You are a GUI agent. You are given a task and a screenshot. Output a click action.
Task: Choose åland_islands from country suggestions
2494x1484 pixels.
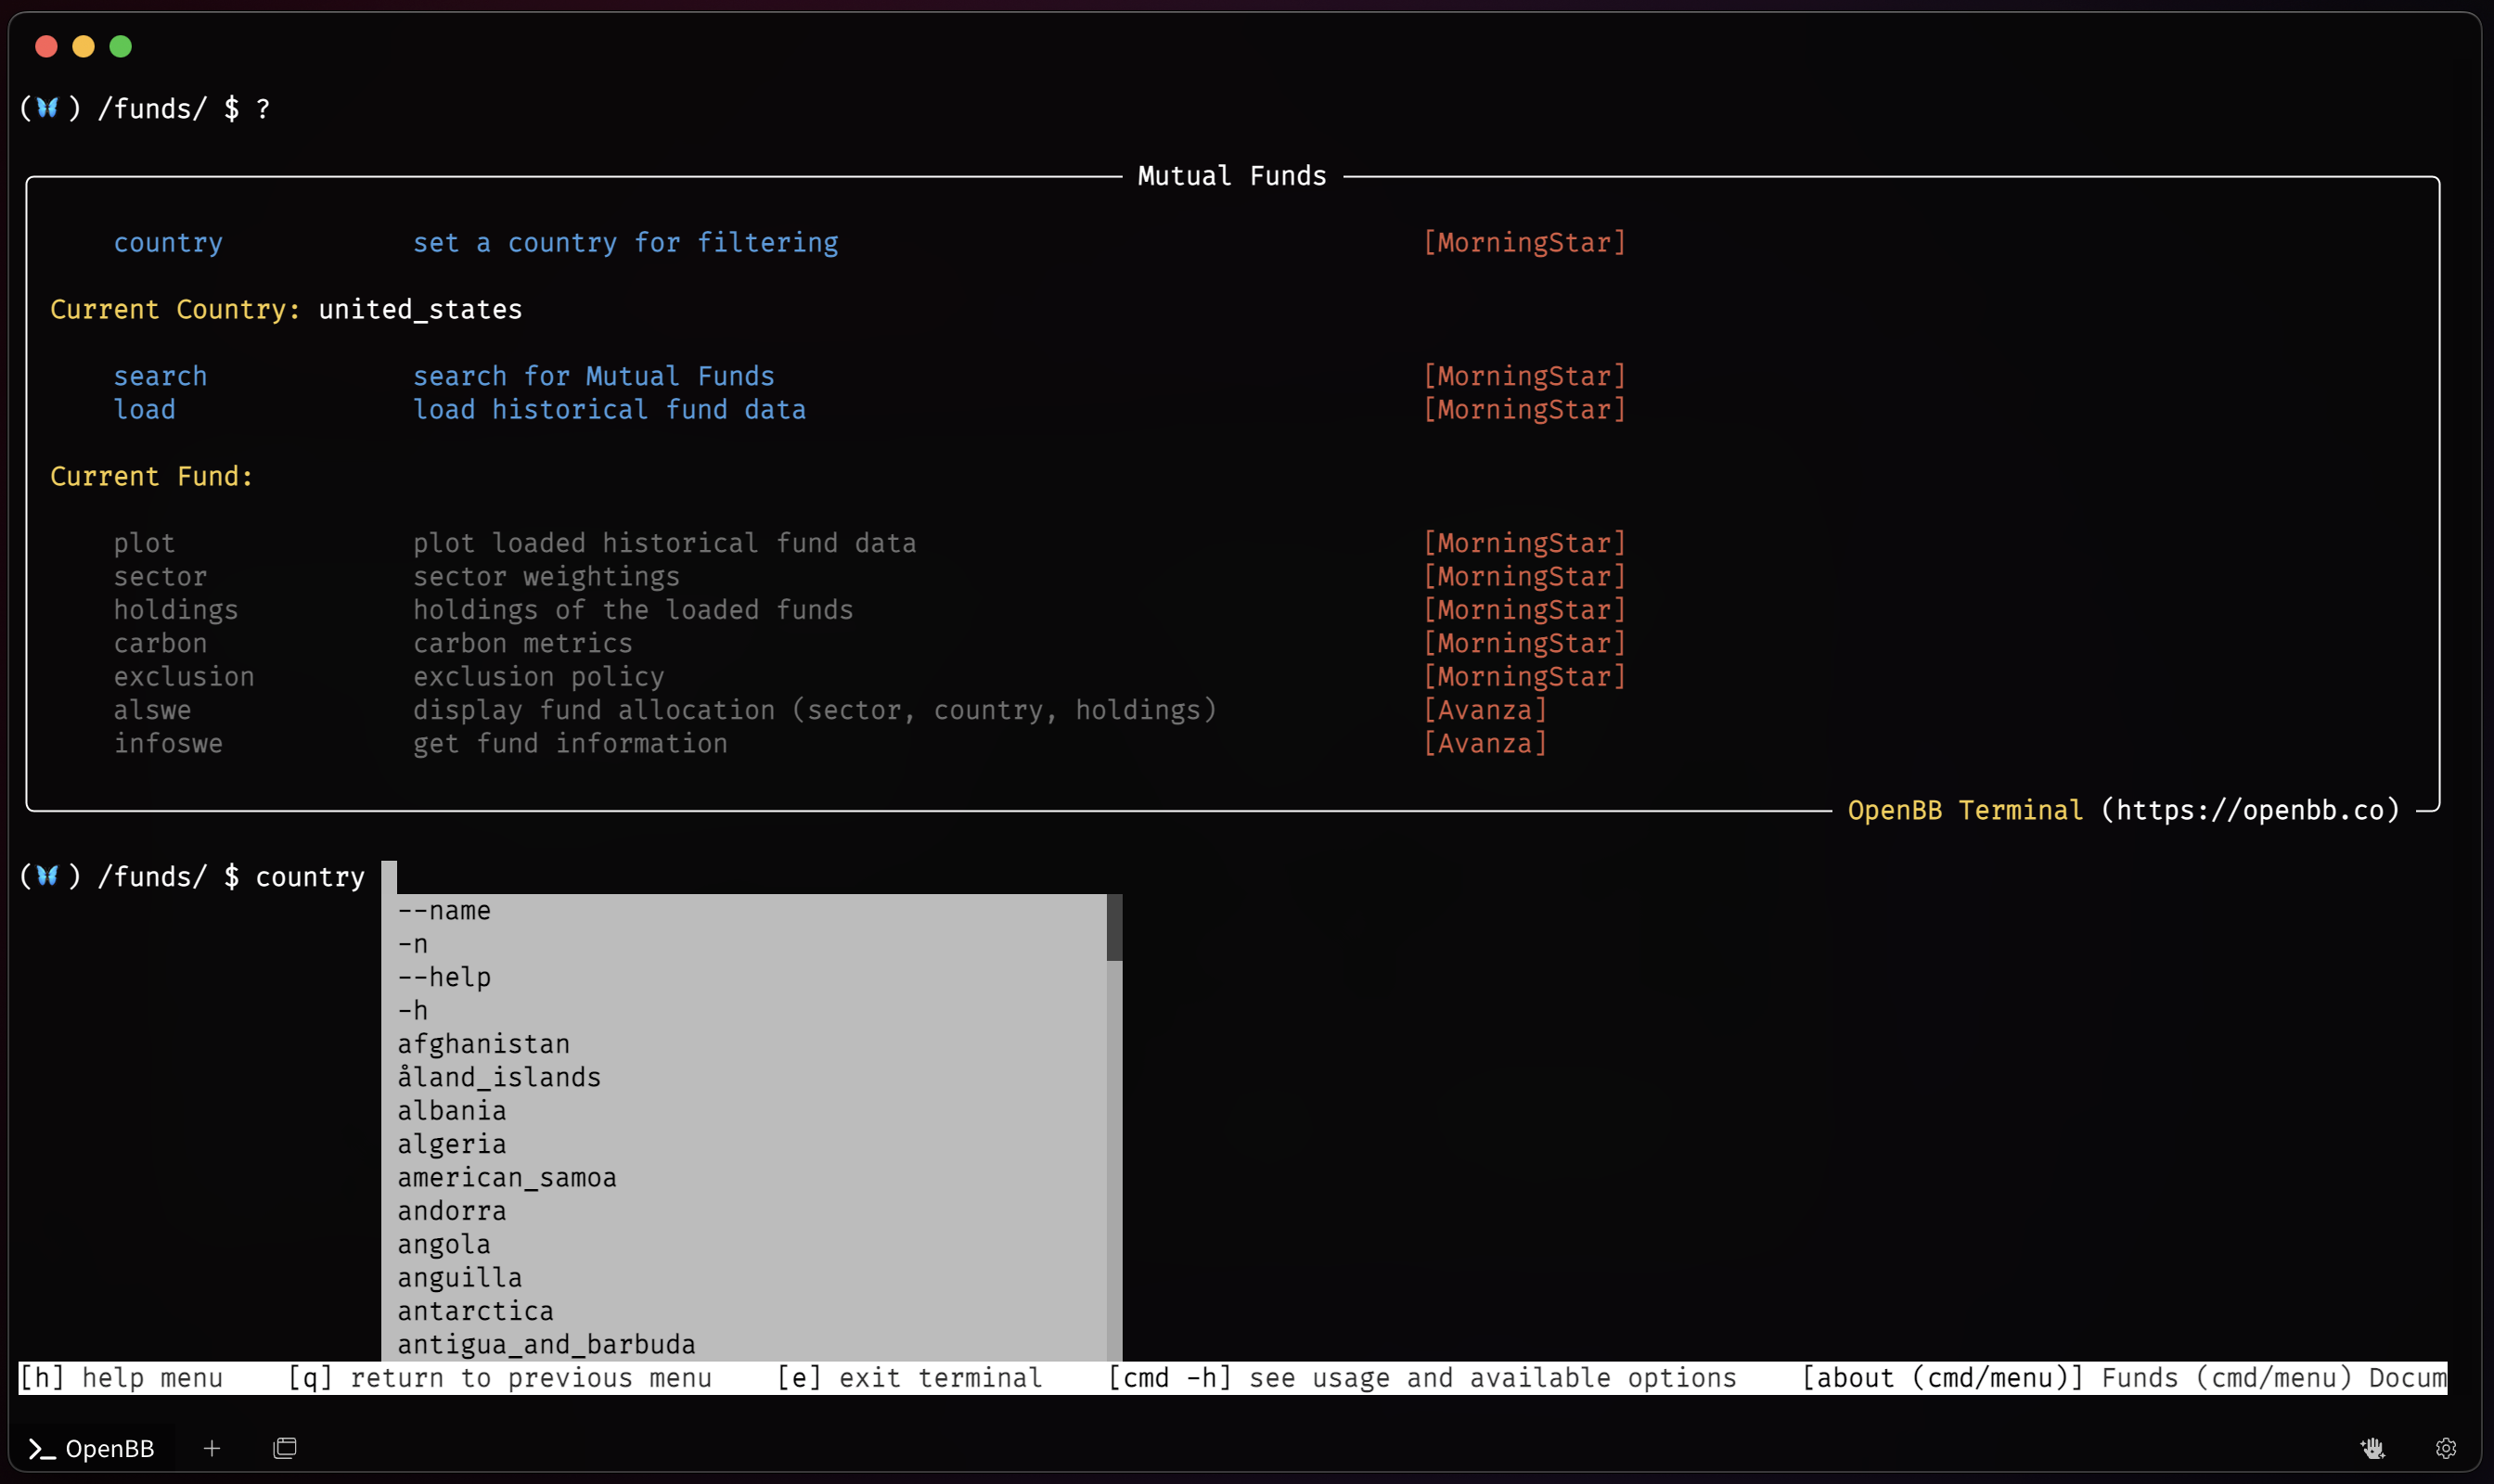coord(744,1078)
